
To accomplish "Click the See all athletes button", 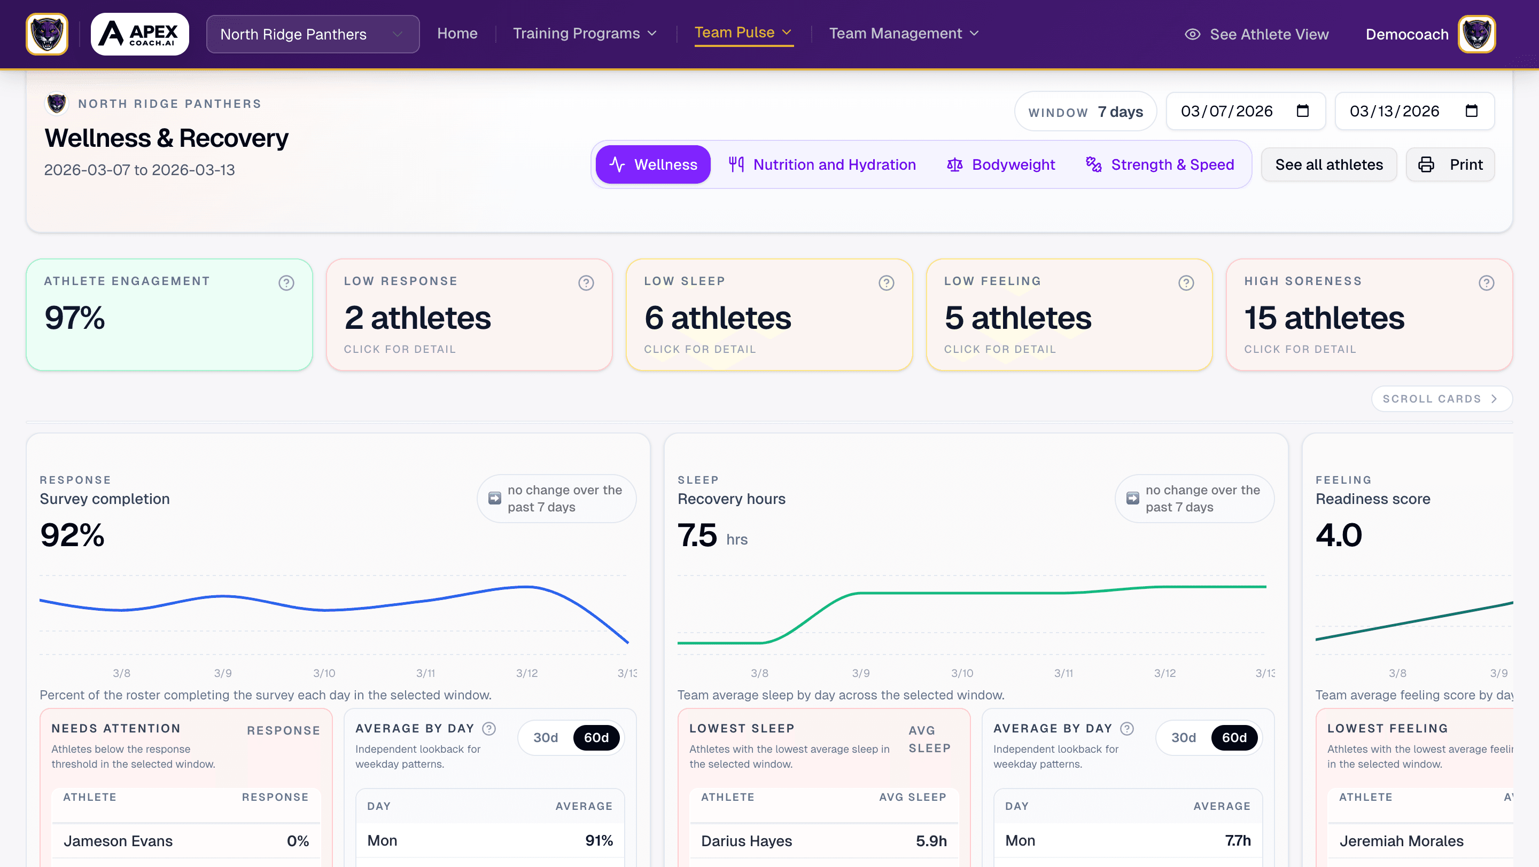I will pyautogui.click(x=1328, y=164).
